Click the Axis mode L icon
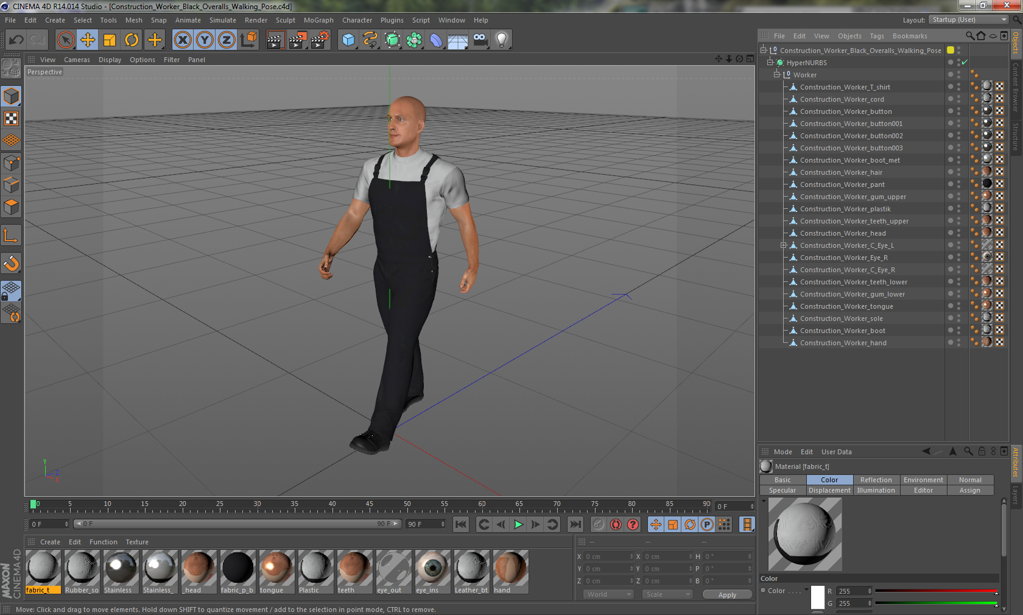The height and width of the screenshot is (615, 1023). tap(12, 235)
